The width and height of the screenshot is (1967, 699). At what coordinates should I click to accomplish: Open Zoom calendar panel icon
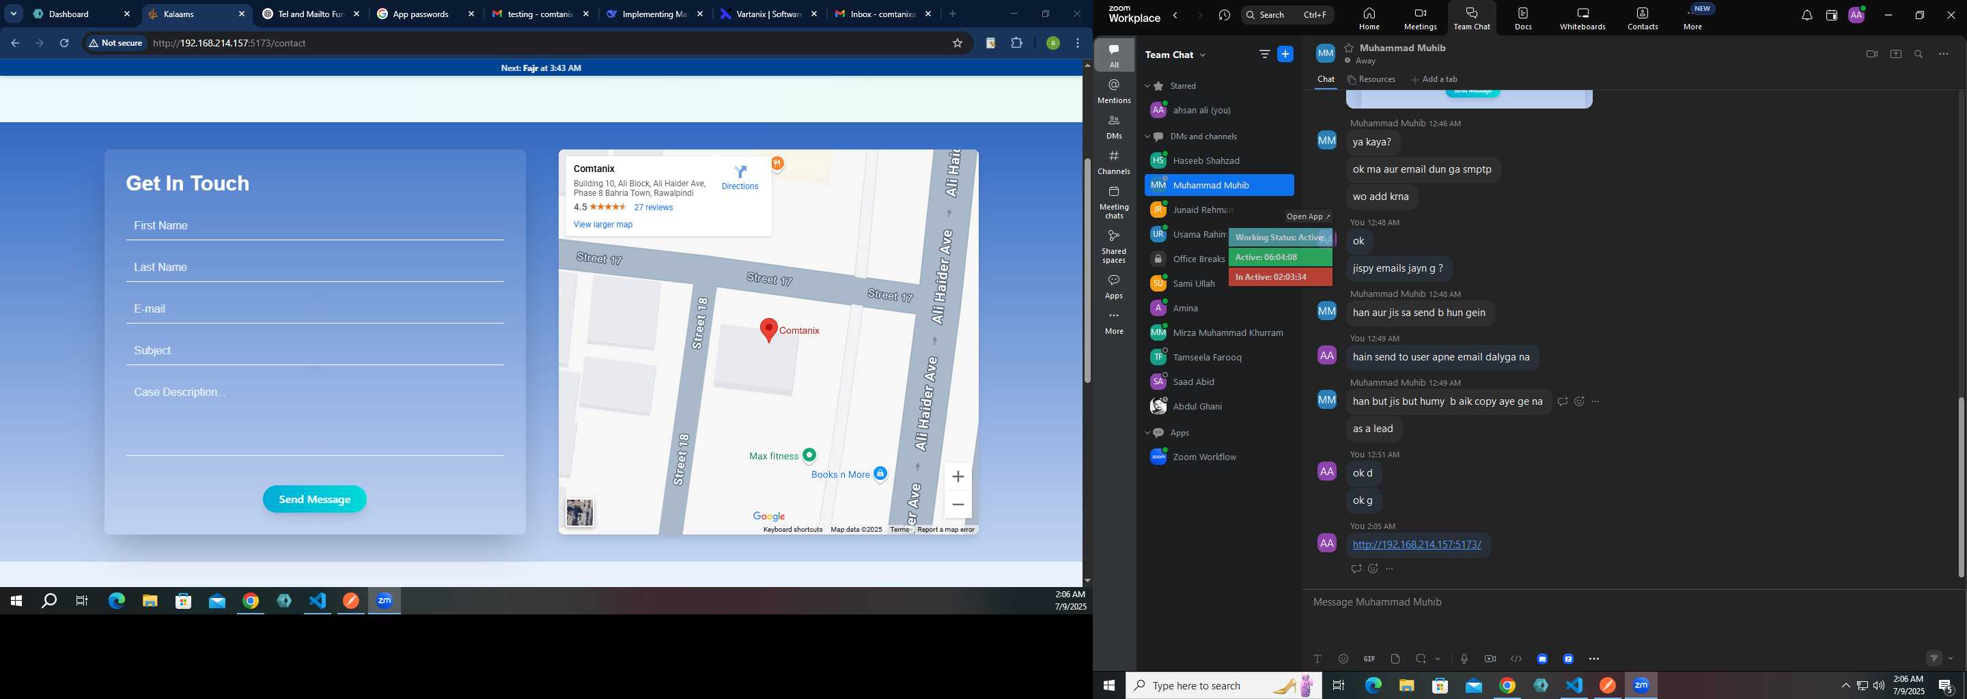1831,15
